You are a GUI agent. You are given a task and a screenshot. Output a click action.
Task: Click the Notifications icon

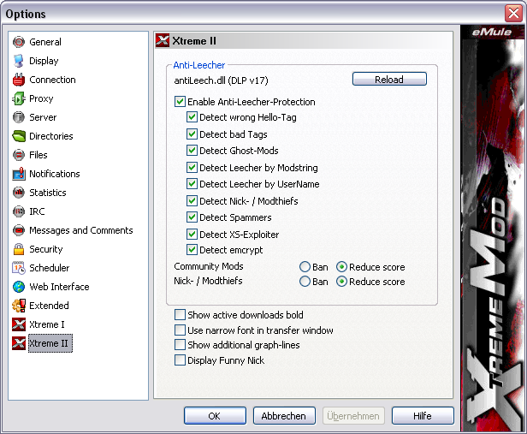coord(19,174)
